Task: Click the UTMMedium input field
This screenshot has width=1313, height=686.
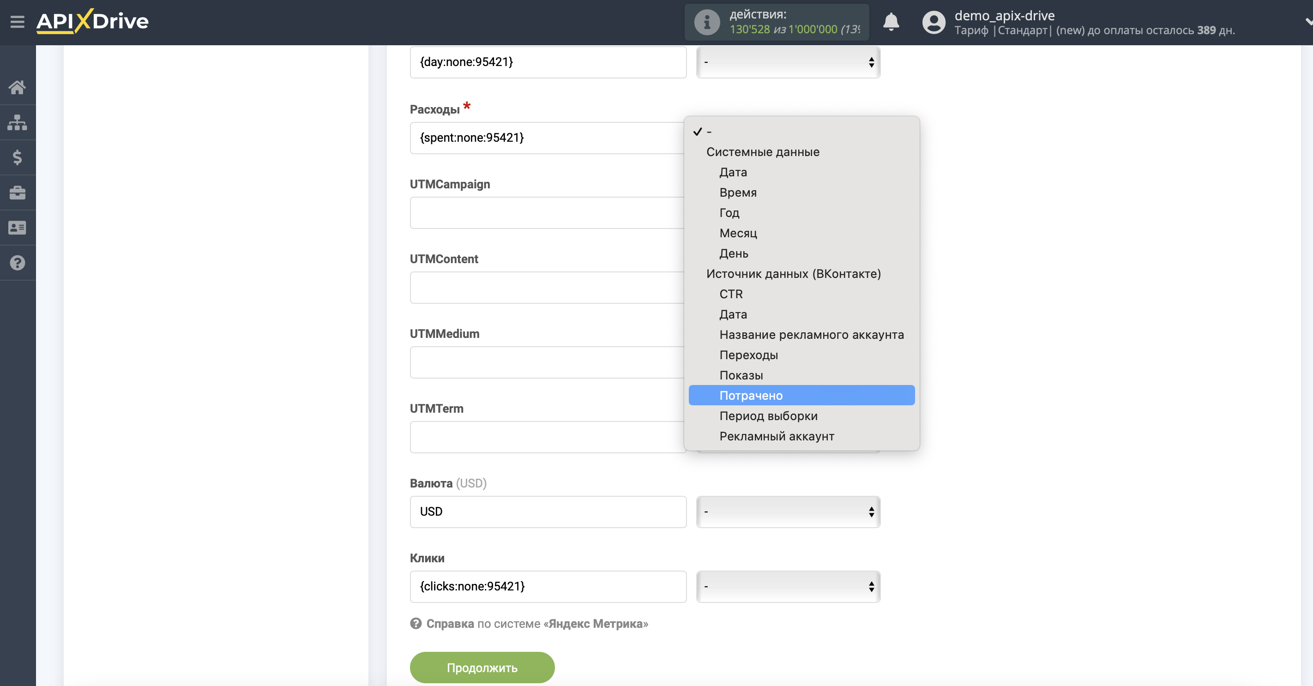Action: point(548,362)
